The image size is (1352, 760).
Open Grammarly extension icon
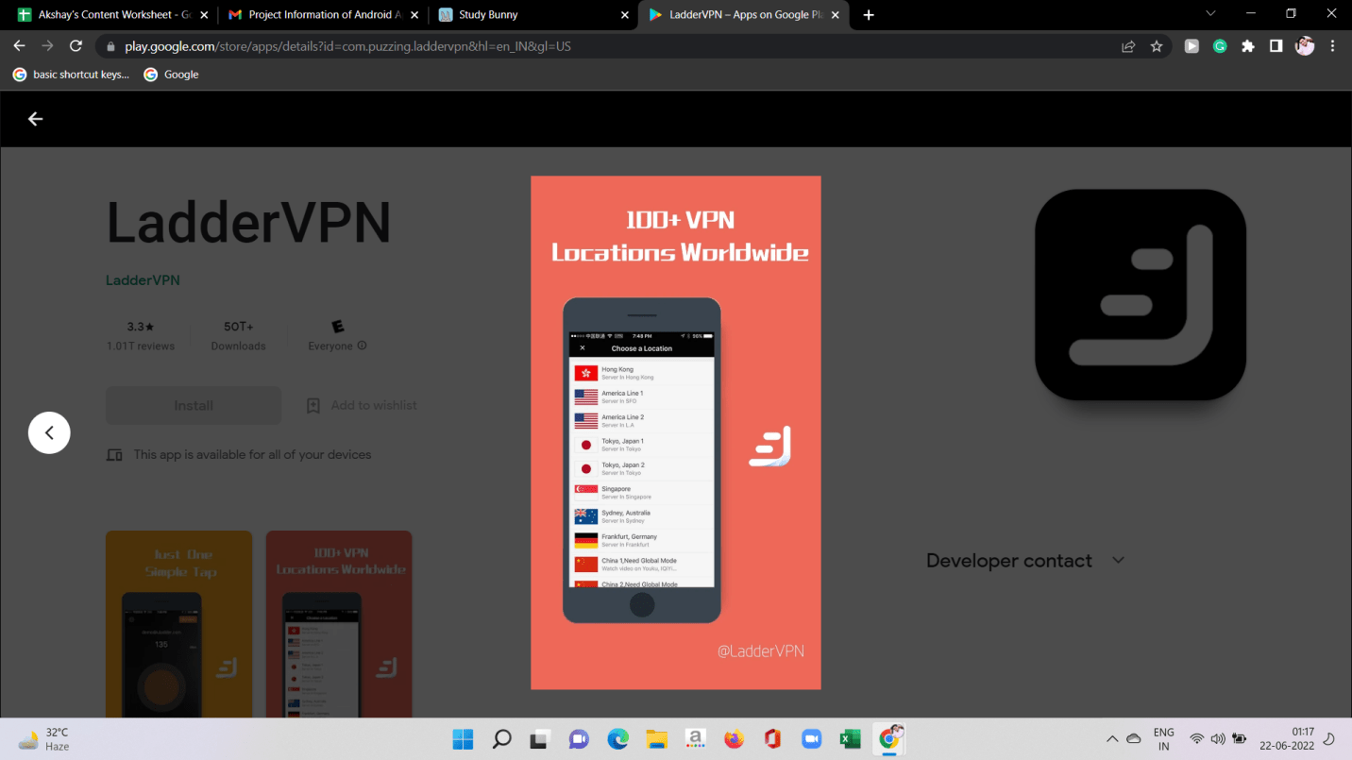1220,46
